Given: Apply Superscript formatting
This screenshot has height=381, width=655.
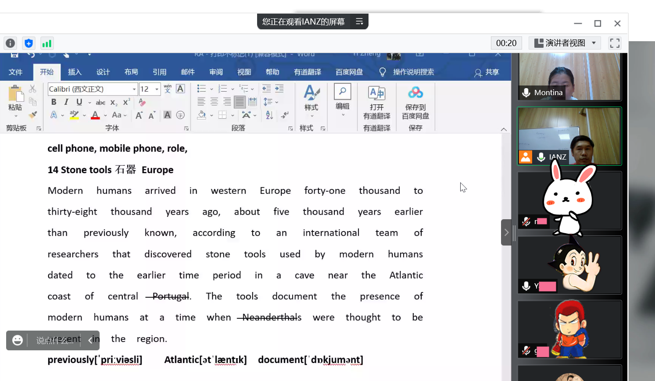Looking at the screenshot, I should pyautogui.click(x=126, y=102).
